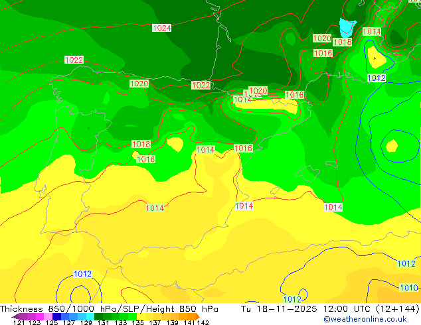
Task: Click the purple arrow tip starting the legend
Action: point(15,316)
